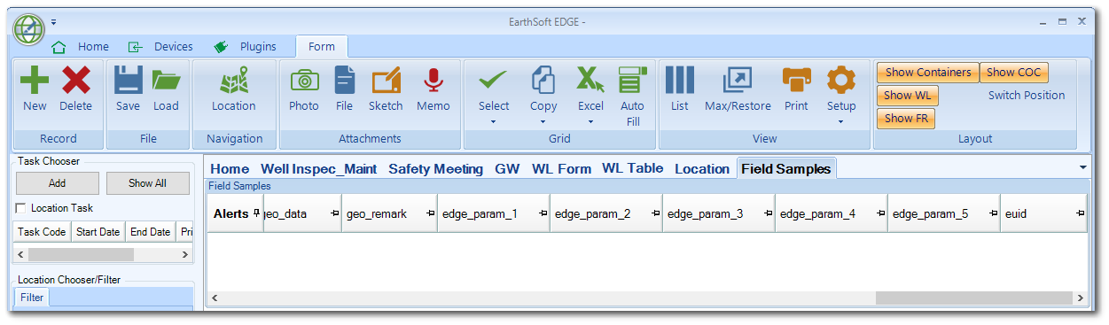
Task: Expand the Excel dropdown arrow
Action: tap(590, 121)
